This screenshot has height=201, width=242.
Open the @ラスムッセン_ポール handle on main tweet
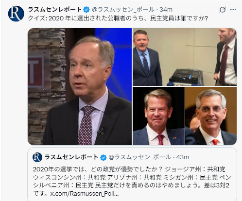coord(123,10)
